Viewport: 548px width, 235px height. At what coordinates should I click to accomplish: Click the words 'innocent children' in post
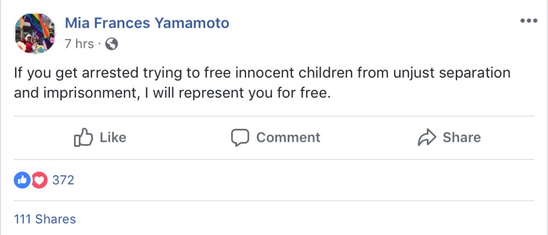coord(269,73)
